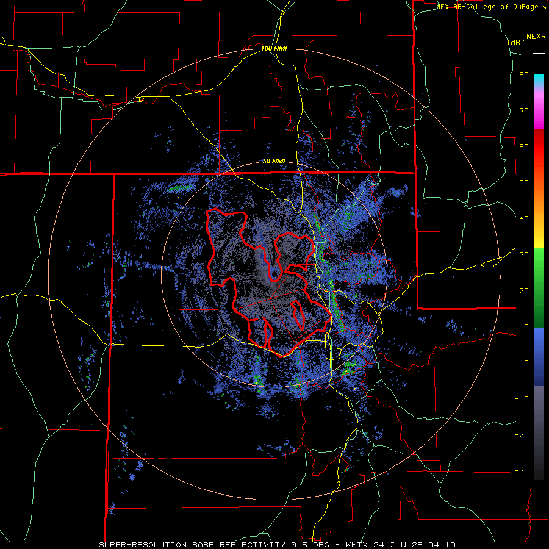Click the green segment of the color bar

tap(539, 288)
